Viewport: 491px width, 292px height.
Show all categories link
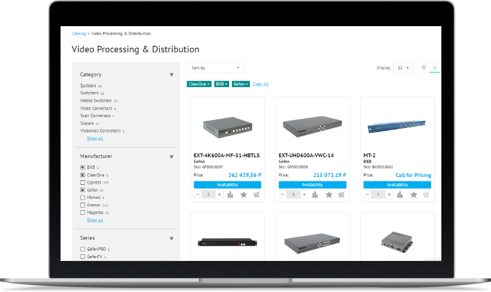pyautogui.click(x=95, y=138)
